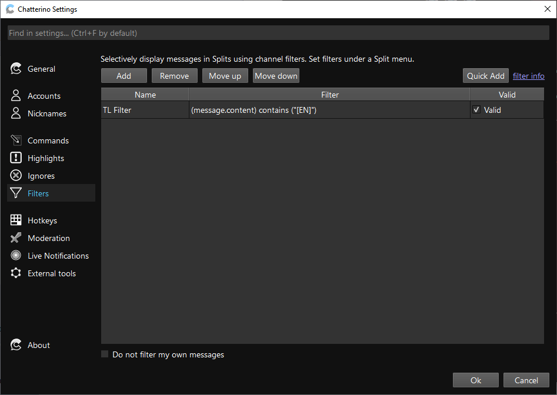This screenshot has height=395, width=557.
Task: Click the Valid column header
Action: pyautogui.click(x=507, y=95)
